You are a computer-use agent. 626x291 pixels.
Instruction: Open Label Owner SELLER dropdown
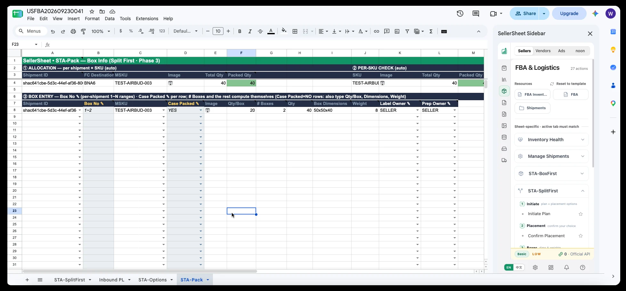(x=417, y=110)
